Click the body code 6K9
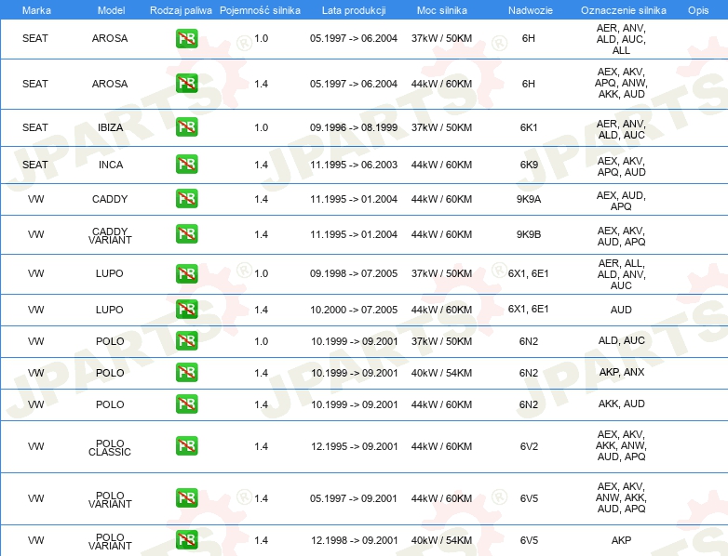Image resolution: width=728 pixels, height=556 pixels. click(529, 165)
